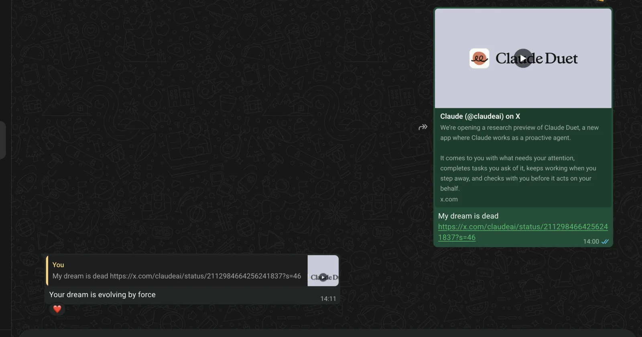
Task: Click the Claude Duet thumbnail in quoted reply
Action: [x=323, y=271]
